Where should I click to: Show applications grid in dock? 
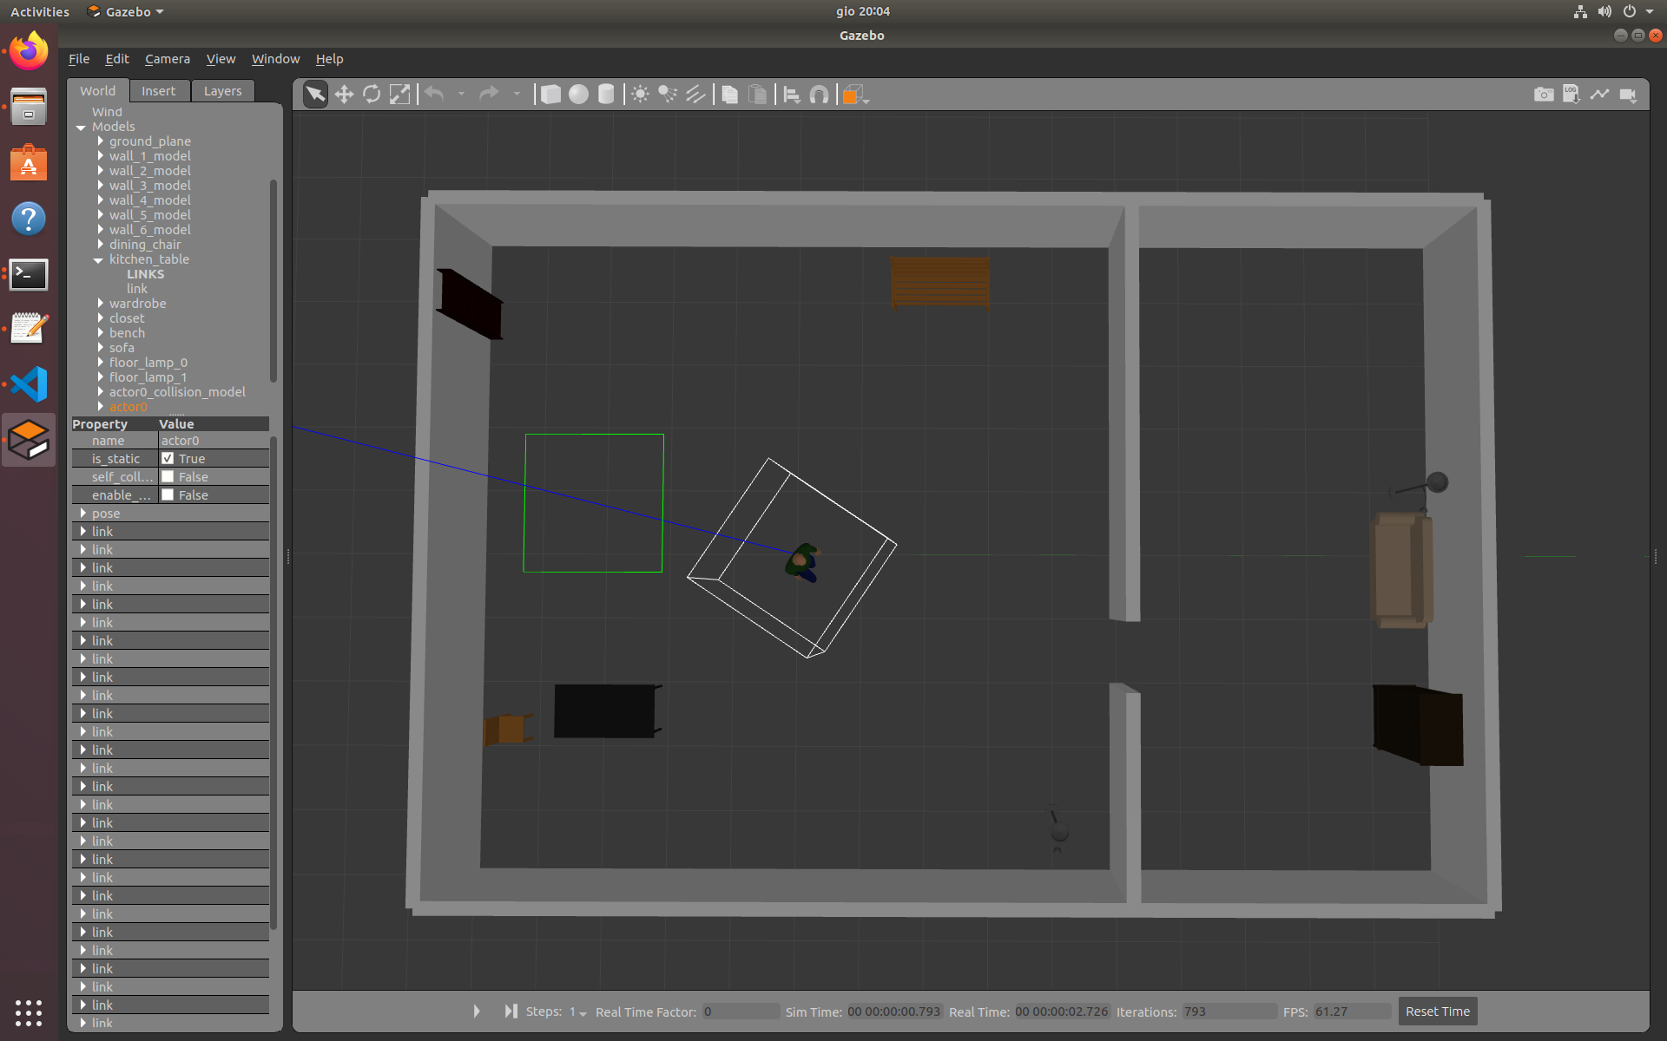[x=29, y=1012]
